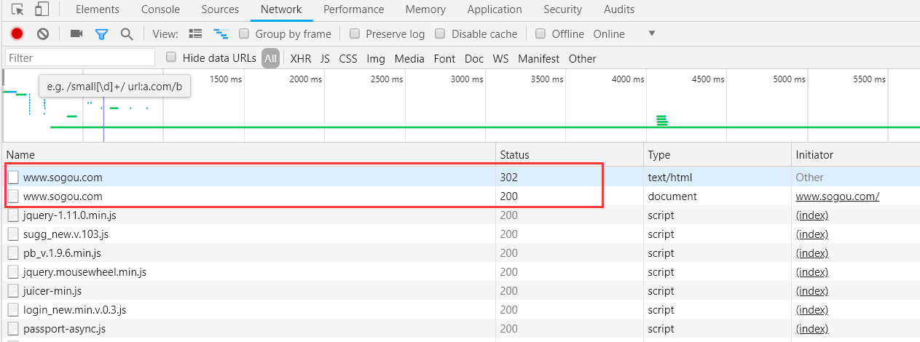
Task: Go to the Security tab
Action: coord(562,9)
